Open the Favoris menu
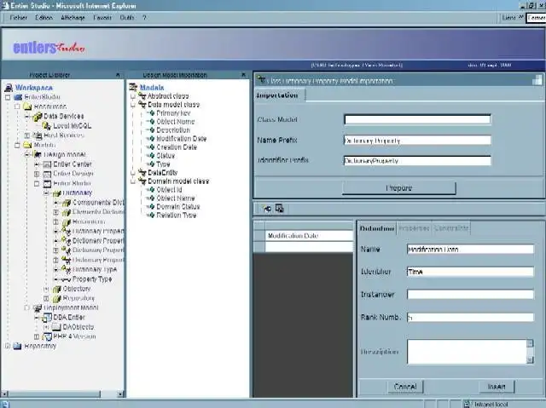Screen dimensions: 546x408 coord(102,17)
